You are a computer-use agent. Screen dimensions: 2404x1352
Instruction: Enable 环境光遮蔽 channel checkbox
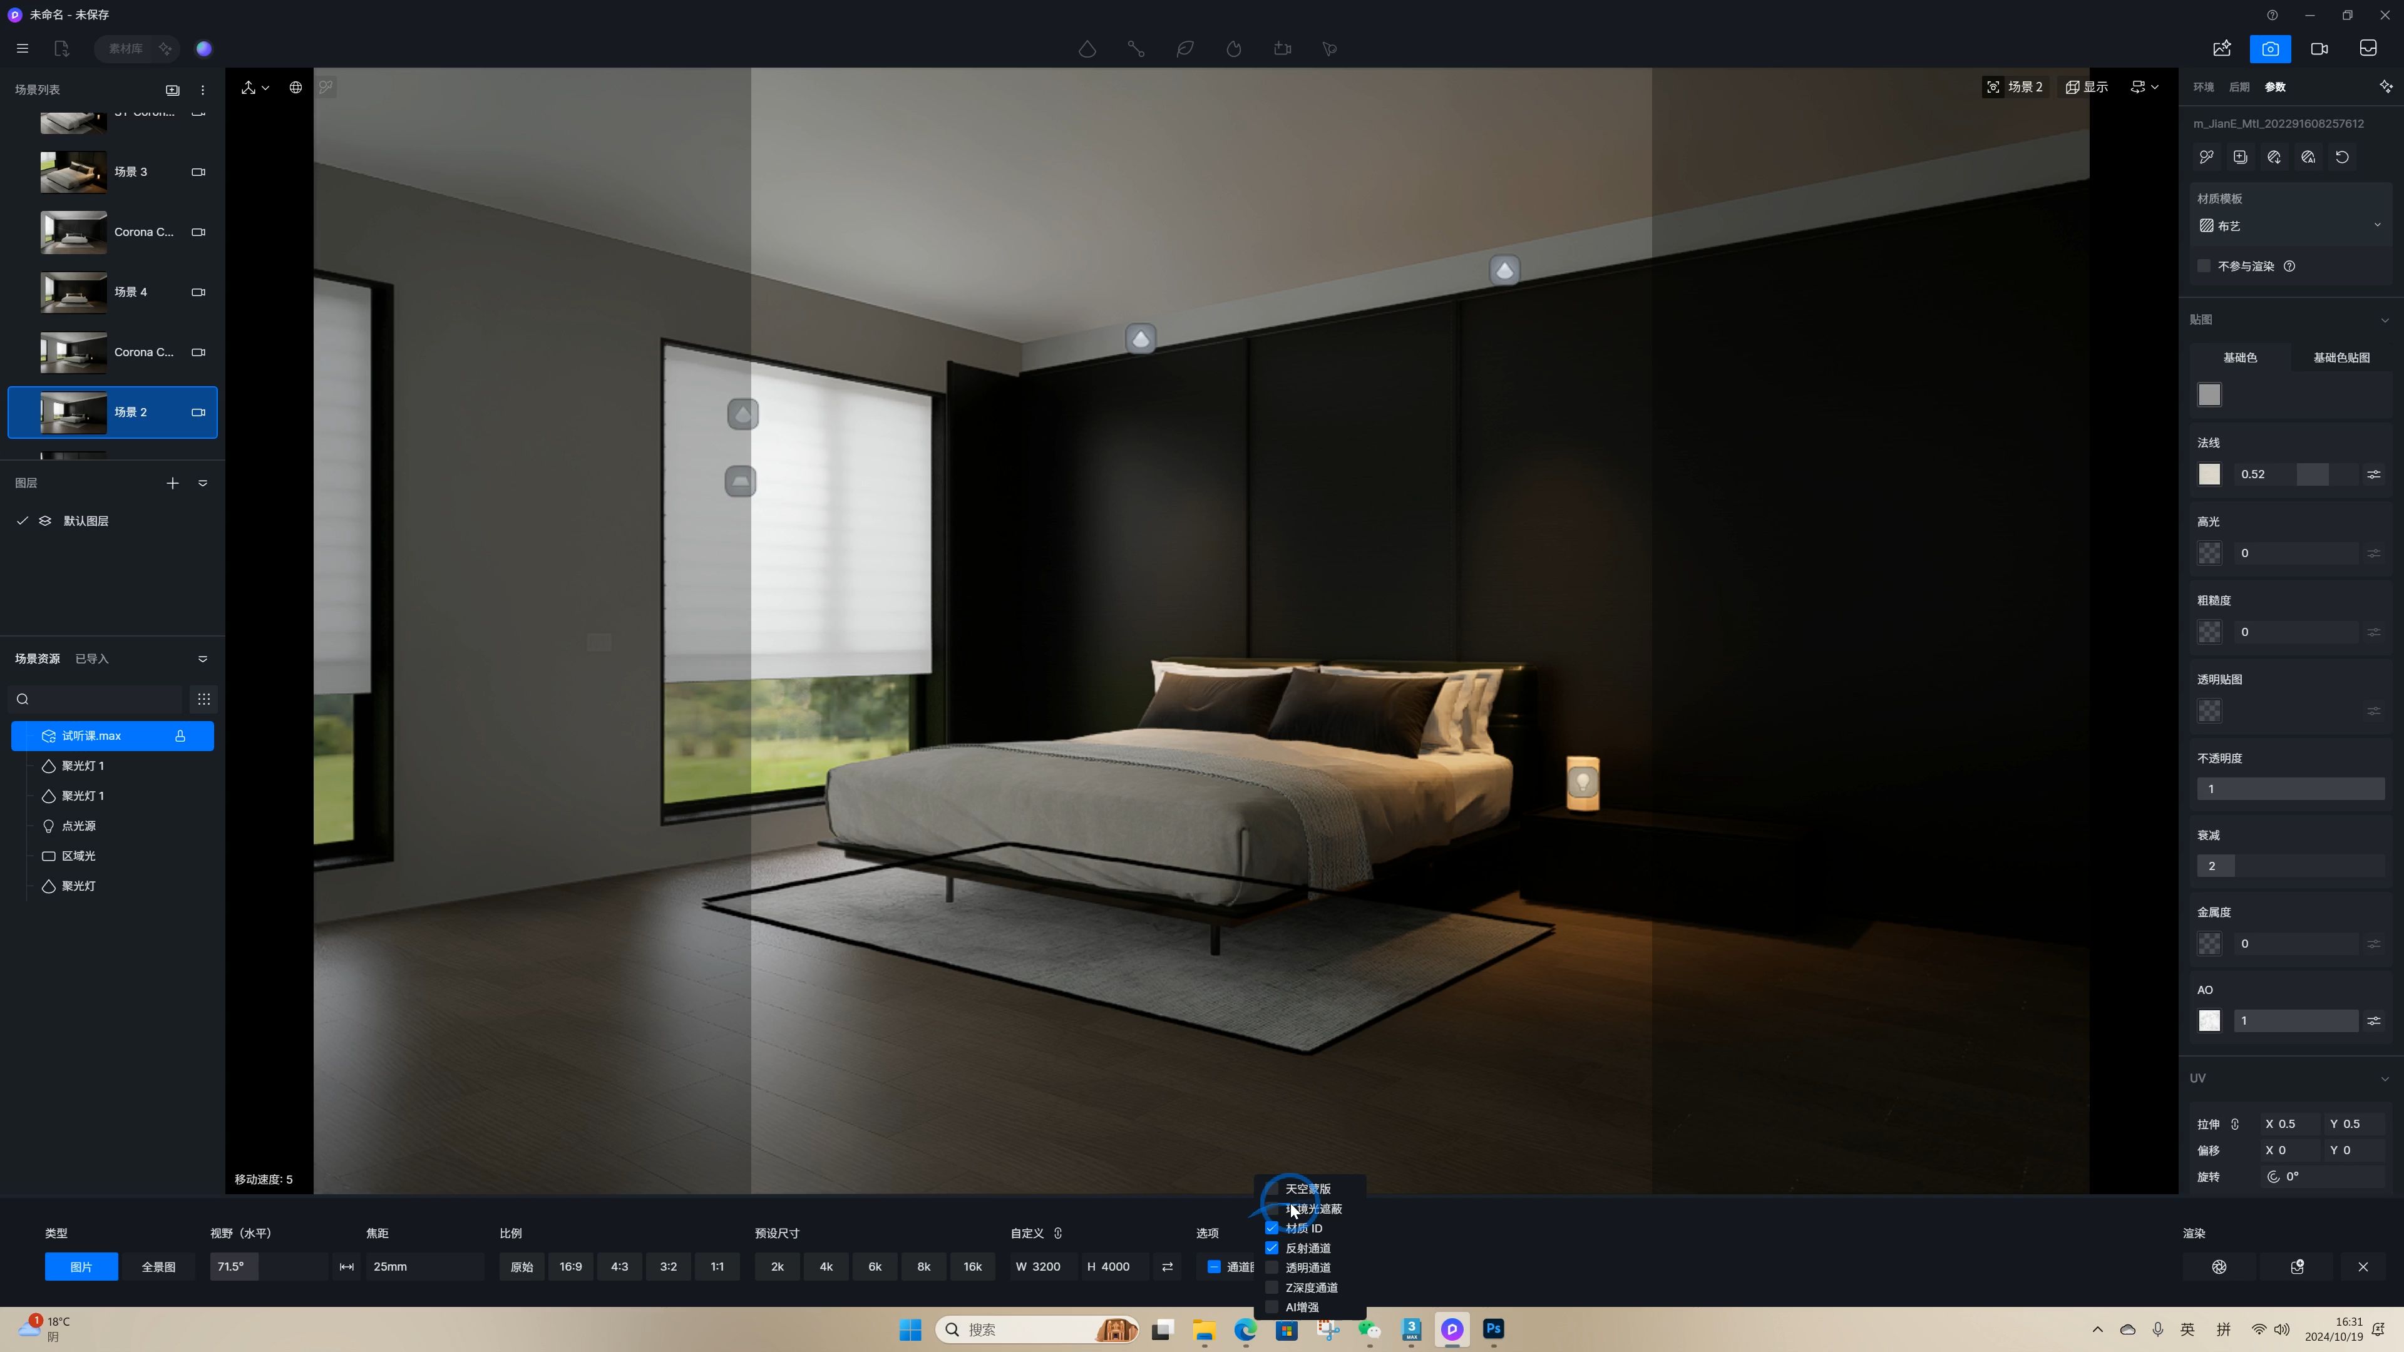[1272, 1208]
